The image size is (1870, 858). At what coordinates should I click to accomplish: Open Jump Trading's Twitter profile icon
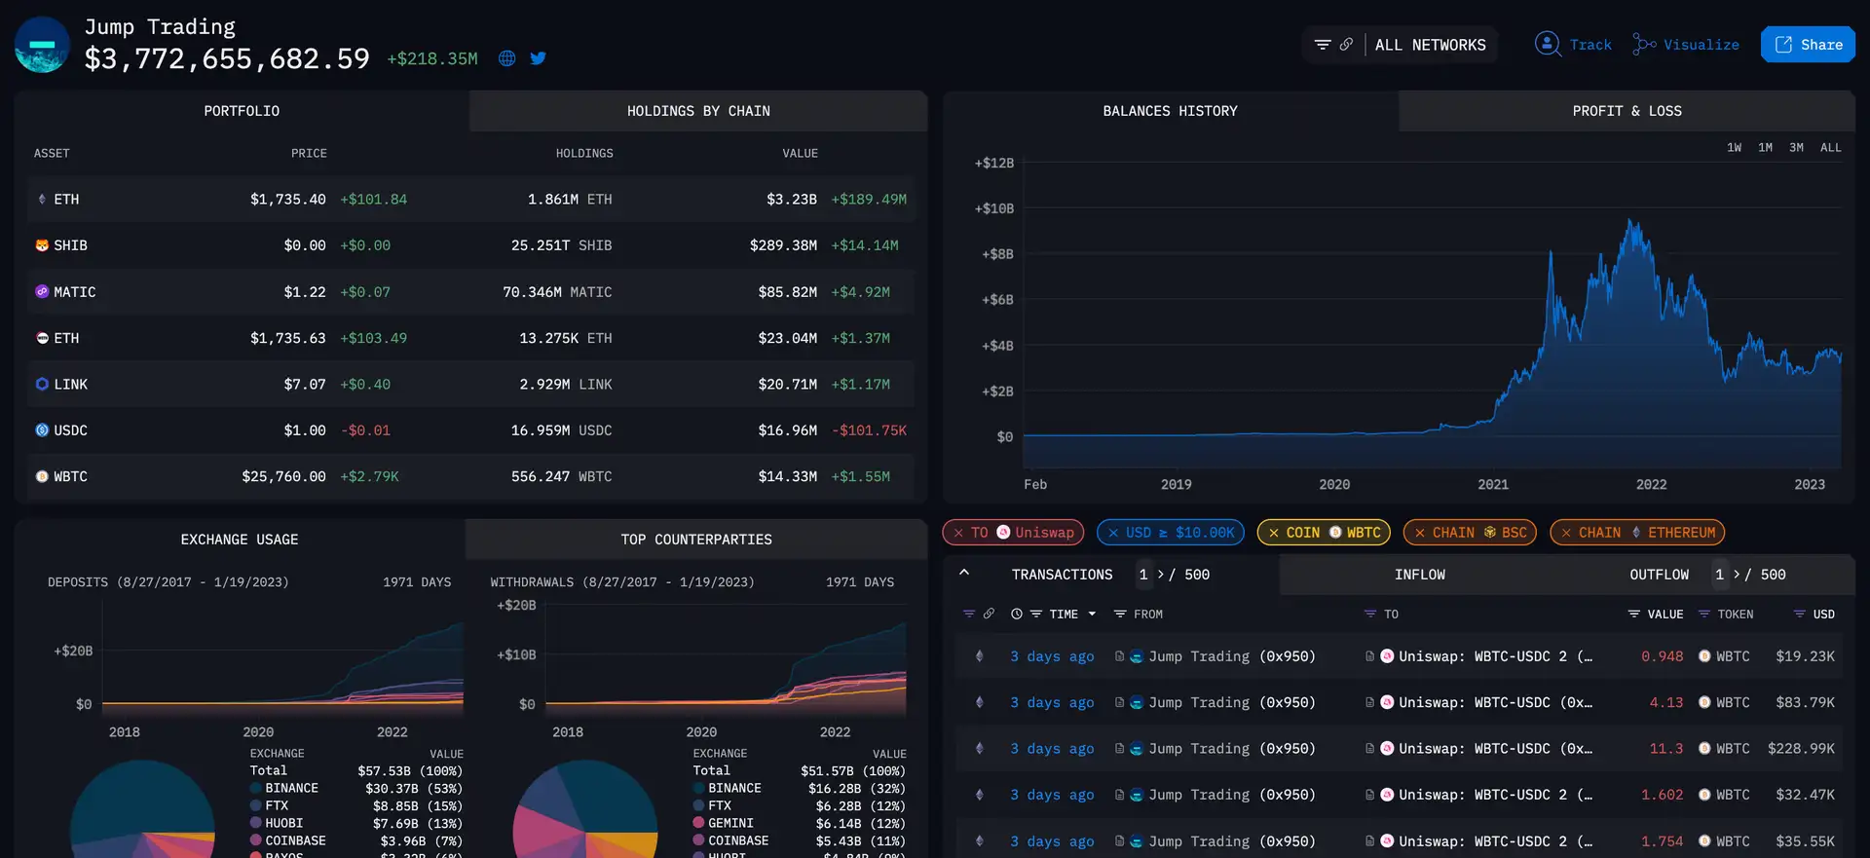pyautogui.click(x=538, y=58)
